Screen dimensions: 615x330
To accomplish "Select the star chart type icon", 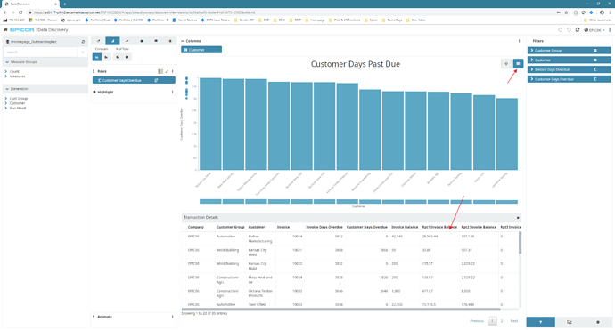I will coord(170,41).
